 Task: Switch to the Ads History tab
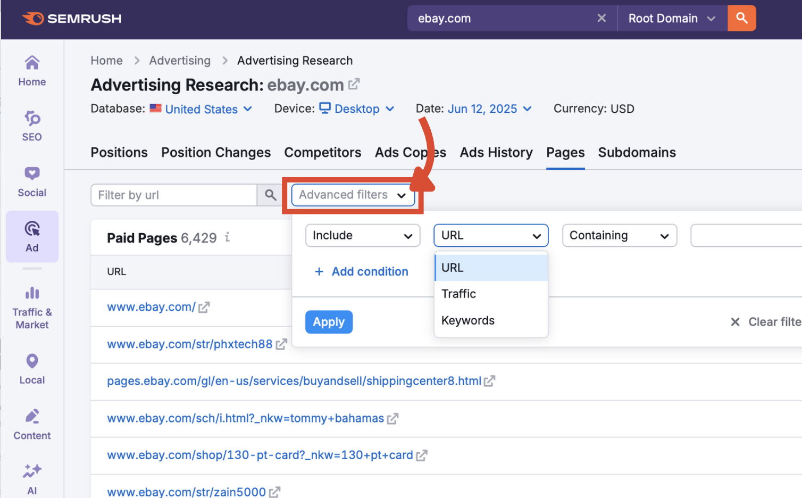pyautogui.click(x=496, y=153)
